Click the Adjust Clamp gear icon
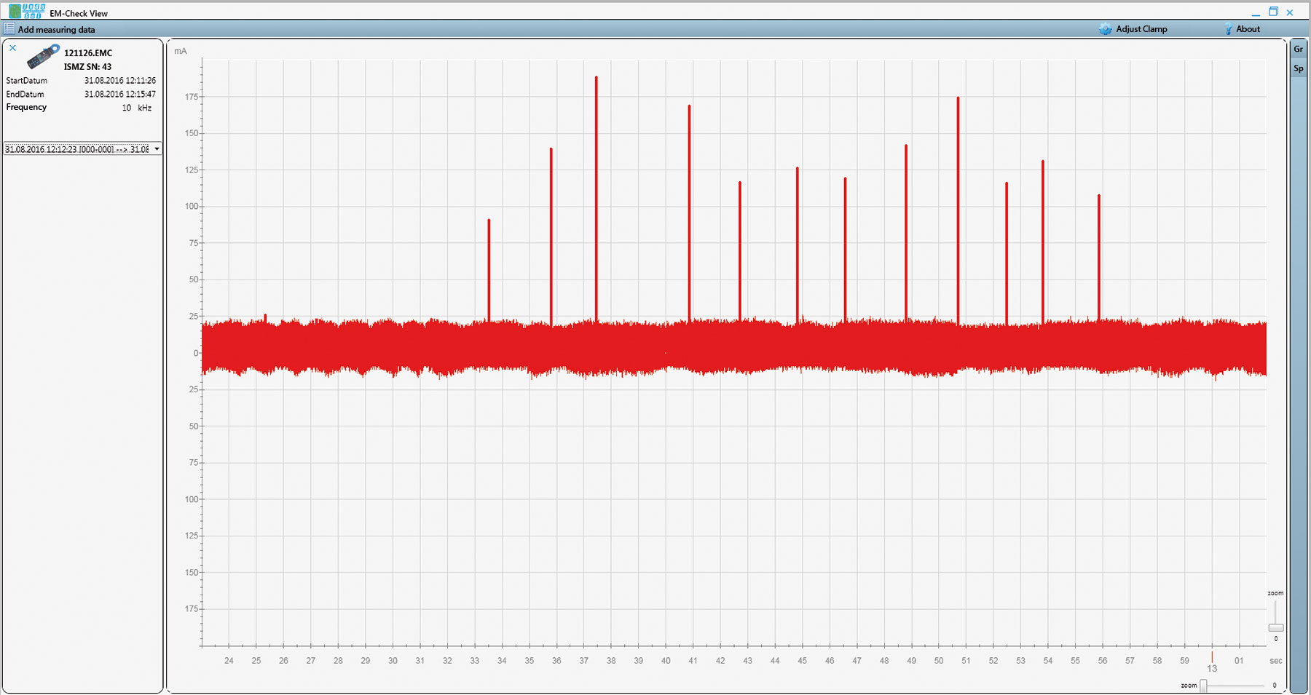This screenshot has width=1311, height=695. pos(1106,29)
